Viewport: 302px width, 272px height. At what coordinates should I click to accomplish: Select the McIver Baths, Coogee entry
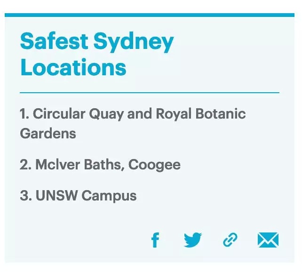pyautogui.click(x=100, y=165)
